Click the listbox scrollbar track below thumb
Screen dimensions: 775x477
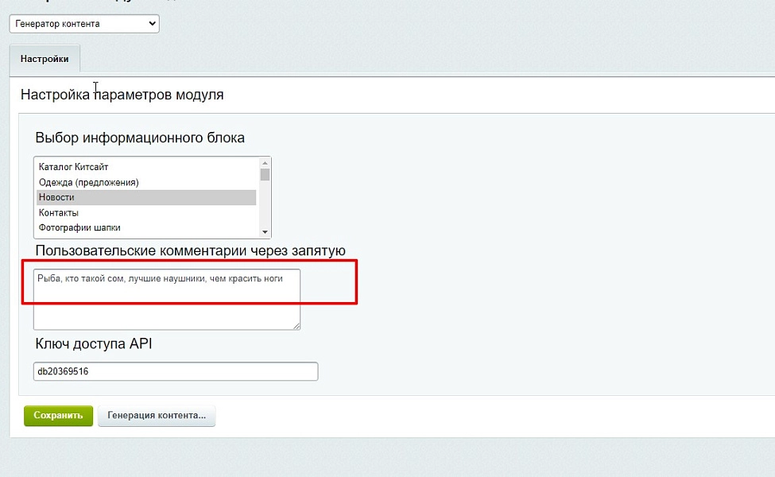(x=265, y=204)
